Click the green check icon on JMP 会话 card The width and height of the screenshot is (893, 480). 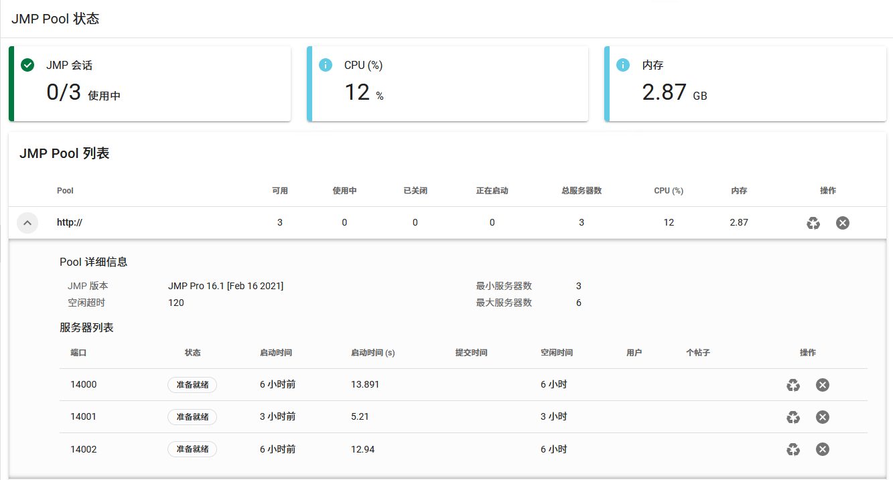pyautogui.click(x=27, y=65)
